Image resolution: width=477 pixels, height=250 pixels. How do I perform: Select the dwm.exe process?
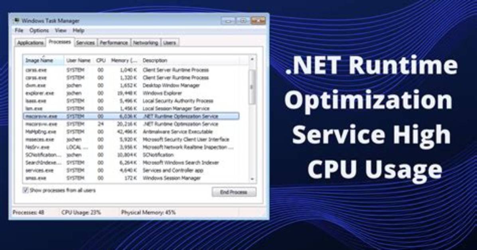coord(131,85)
